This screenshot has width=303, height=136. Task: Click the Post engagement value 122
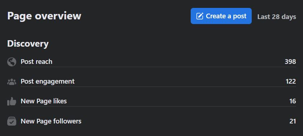(291, 81)
